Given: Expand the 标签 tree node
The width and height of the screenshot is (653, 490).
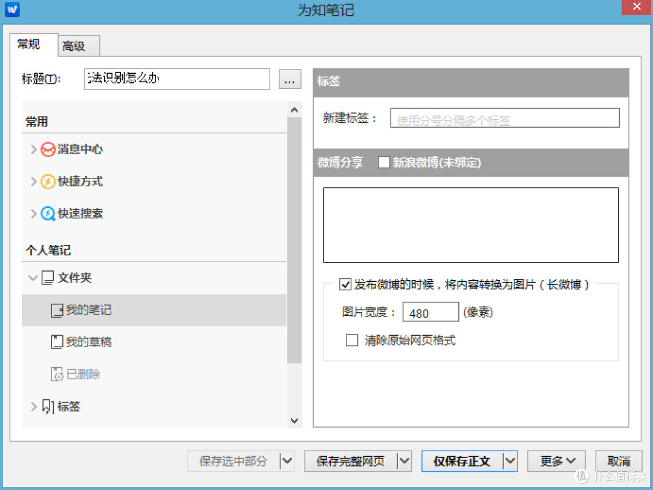Looking at the screenshot, I should coord(33,407).
